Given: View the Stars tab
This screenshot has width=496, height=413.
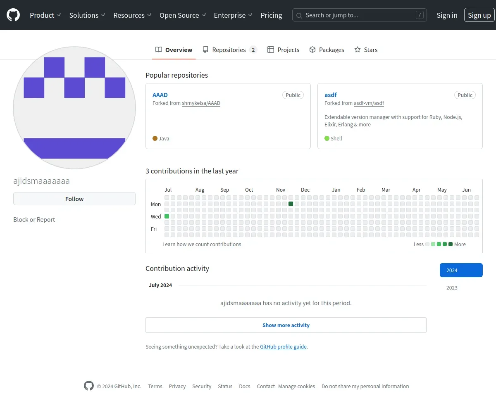Looking at the screenshot, I should [x=366, y=50].
